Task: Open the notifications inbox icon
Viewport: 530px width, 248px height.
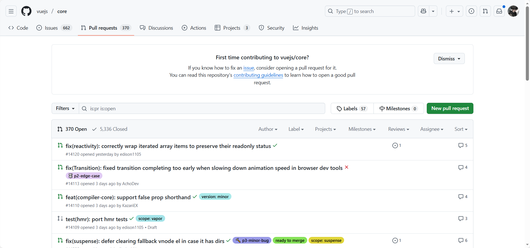Action: tap(499, 11)
